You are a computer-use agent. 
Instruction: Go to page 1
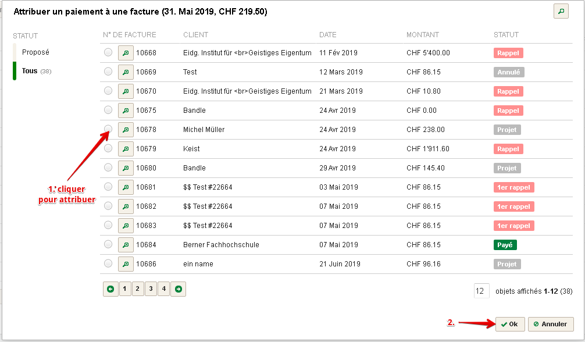[124, 289]
